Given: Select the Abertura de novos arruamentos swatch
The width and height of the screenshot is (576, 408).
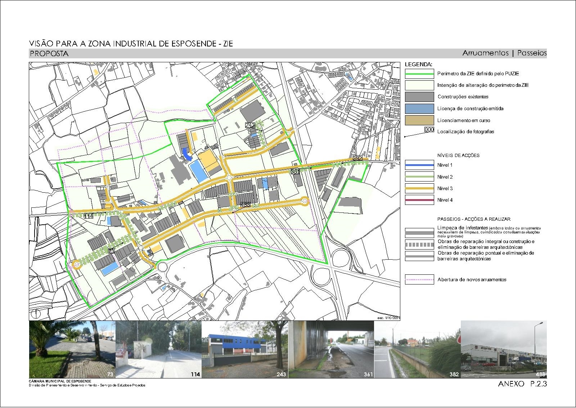Looking at the screenshot, I should pos(419,280).
